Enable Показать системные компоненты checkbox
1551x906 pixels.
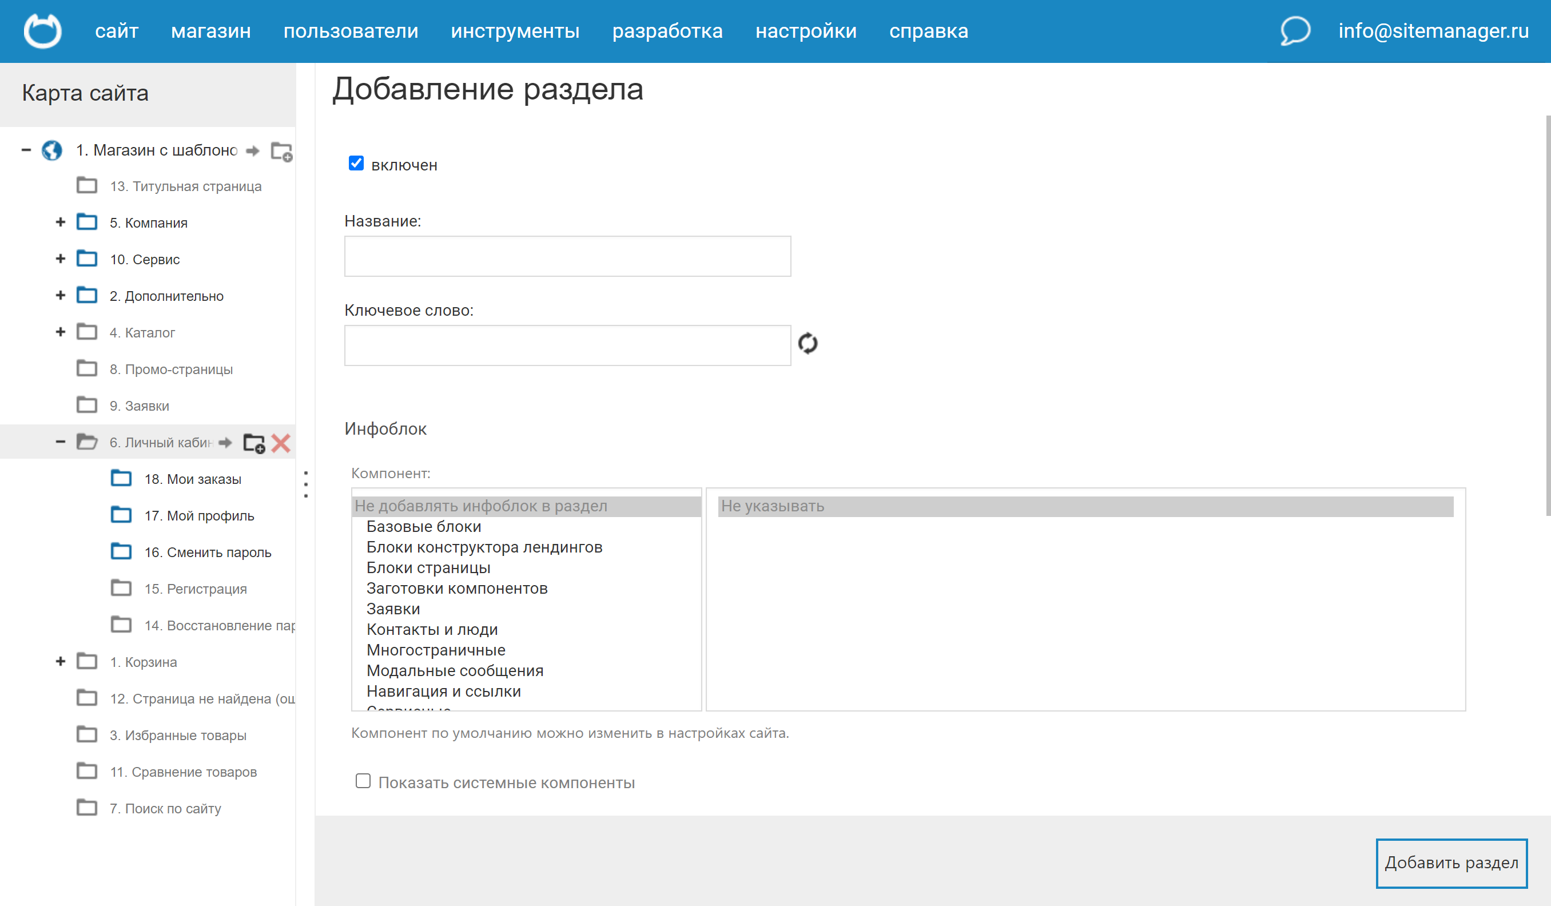point(363,782)
